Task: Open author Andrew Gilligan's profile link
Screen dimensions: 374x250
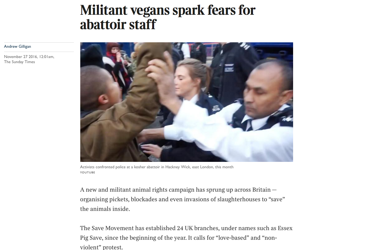Action: [x=17, y=46]
